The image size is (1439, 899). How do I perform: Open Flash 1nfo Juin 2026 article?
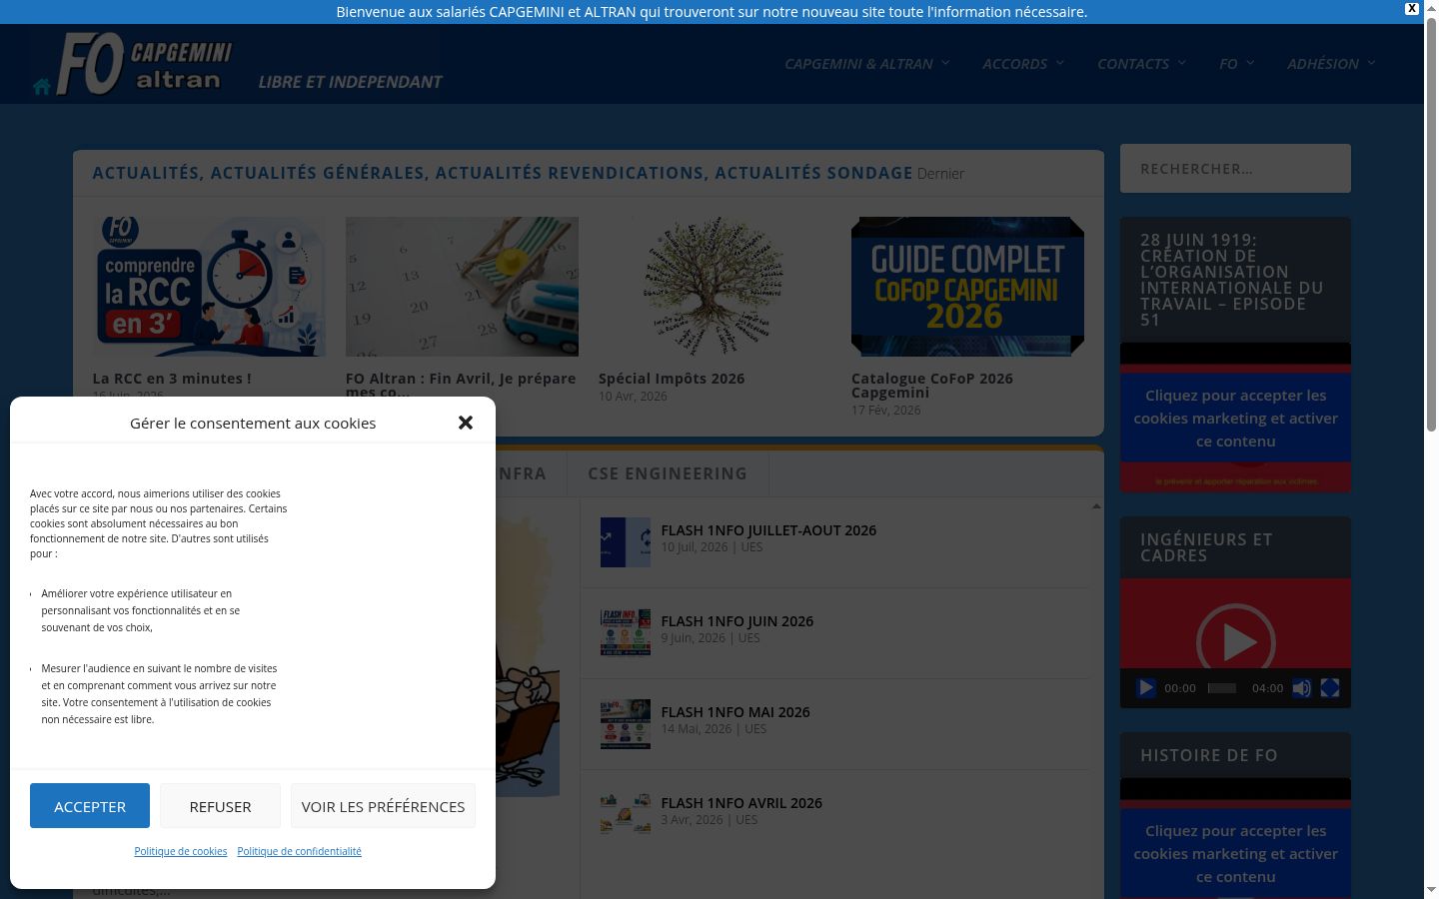pos(736,621)
